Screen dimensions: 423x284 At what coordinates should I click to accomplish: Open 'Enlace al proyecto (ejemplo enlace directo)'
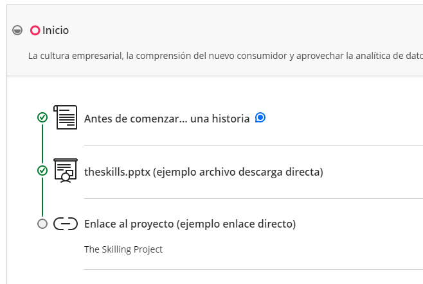click(x=190, y=224)
